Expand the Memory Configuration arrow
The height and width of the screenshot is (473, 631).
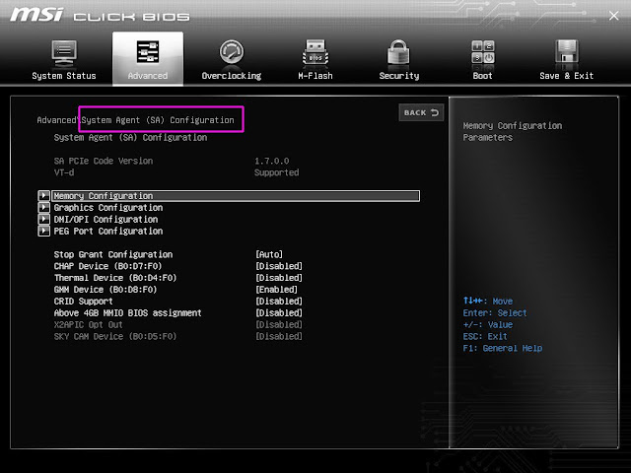(x=43, y=196)
